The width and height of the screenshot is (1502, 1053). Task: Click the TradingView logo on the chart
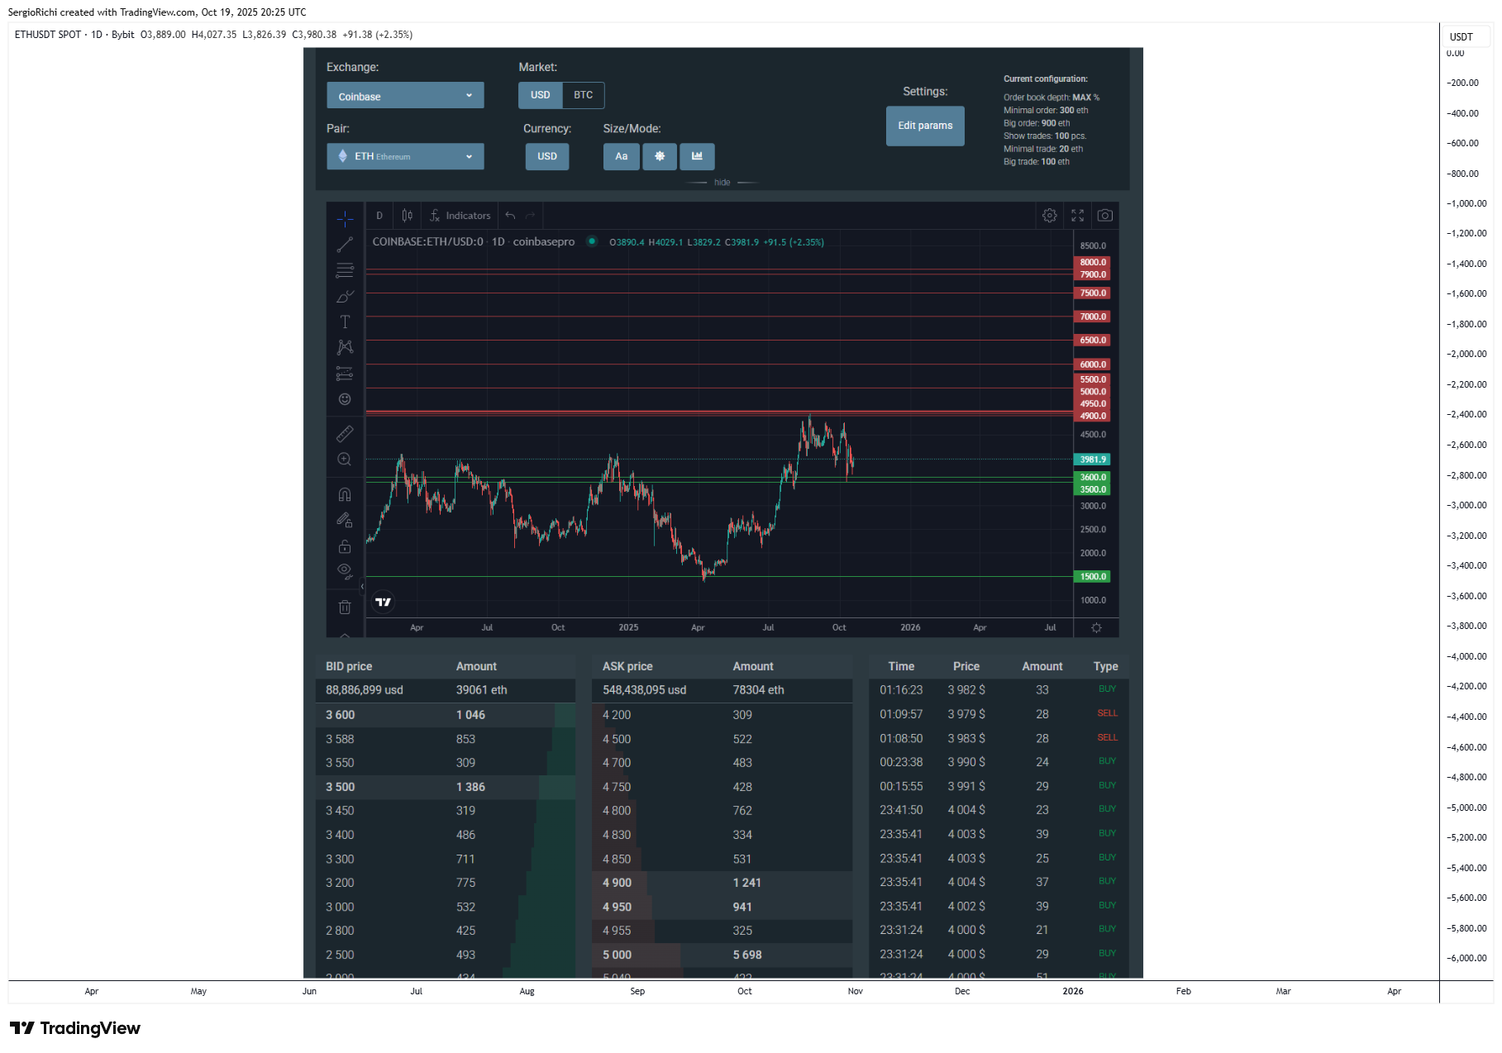click(384, 602)
